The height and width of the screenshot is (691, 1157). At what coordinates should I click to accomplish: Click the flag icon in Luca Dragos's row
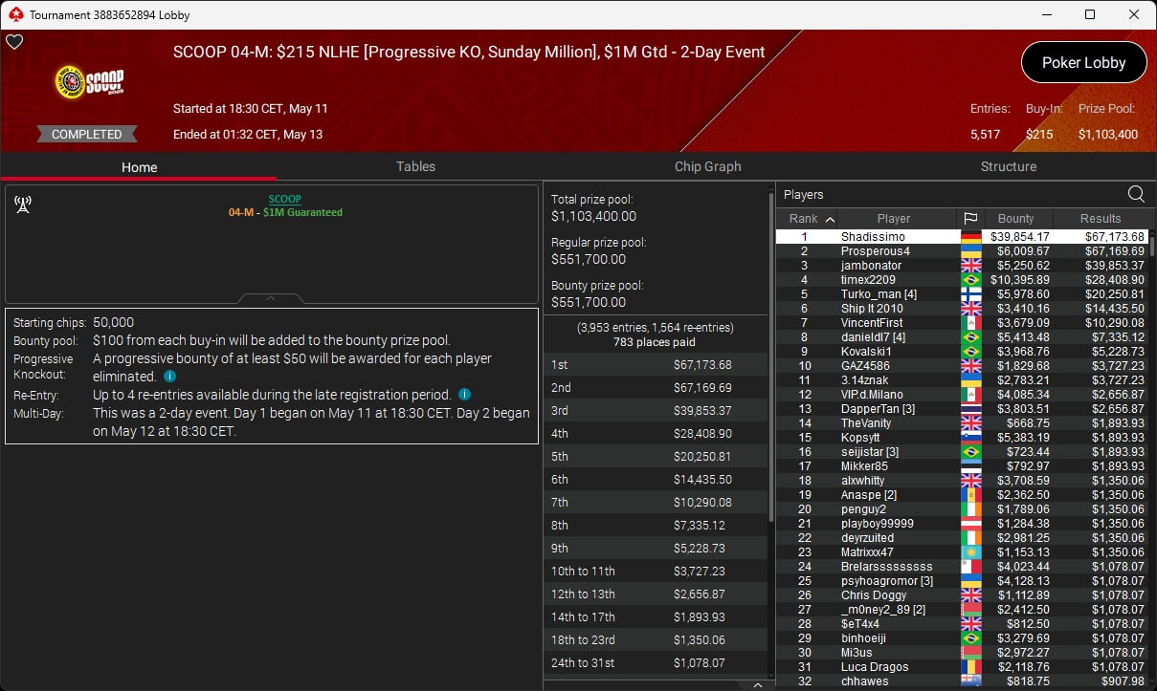(969, 667)
